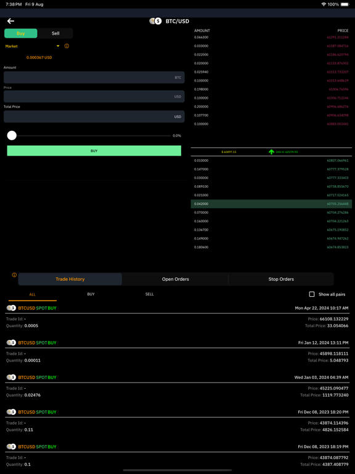Select ask price 61187.084716
The height and width of the screenshot is (474, 355).
[338, 46]
